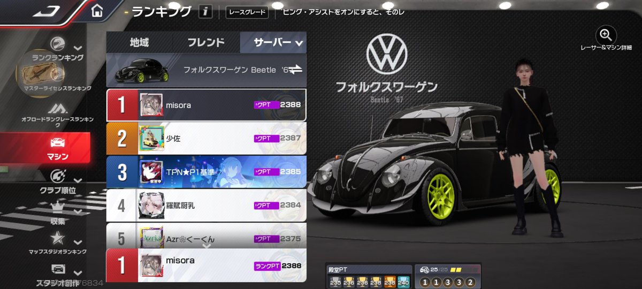The image size is (642, 289).
Task: Switch to フレンド tab
Action: coord(206,42)
